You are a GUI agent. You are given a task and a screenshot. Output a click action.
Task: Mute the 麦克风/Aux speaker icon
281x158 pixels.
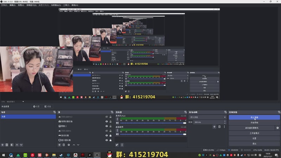point(117,123)
